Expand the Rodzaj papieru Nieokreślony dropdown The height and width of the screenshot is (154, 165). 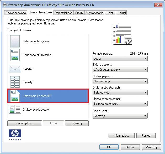(120, 81)
